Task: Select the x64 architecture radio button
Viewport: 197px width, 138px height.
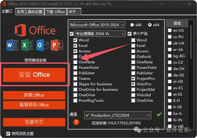Action: [x=150, y=25]
